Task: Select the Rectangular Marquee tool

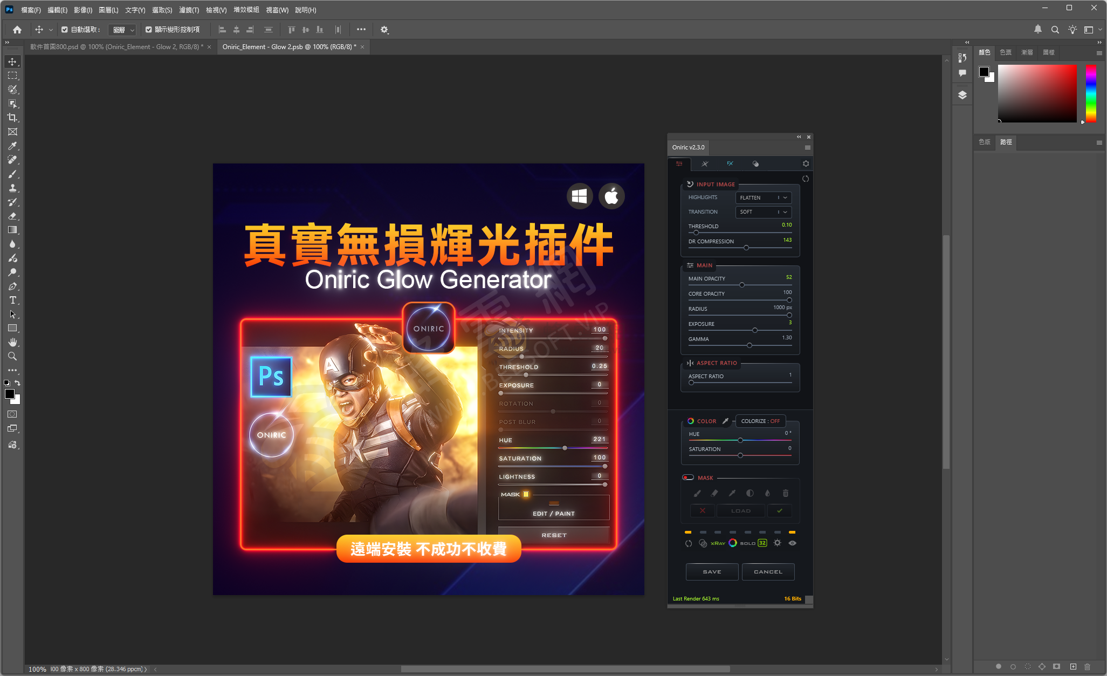Action: pos(12,76)
